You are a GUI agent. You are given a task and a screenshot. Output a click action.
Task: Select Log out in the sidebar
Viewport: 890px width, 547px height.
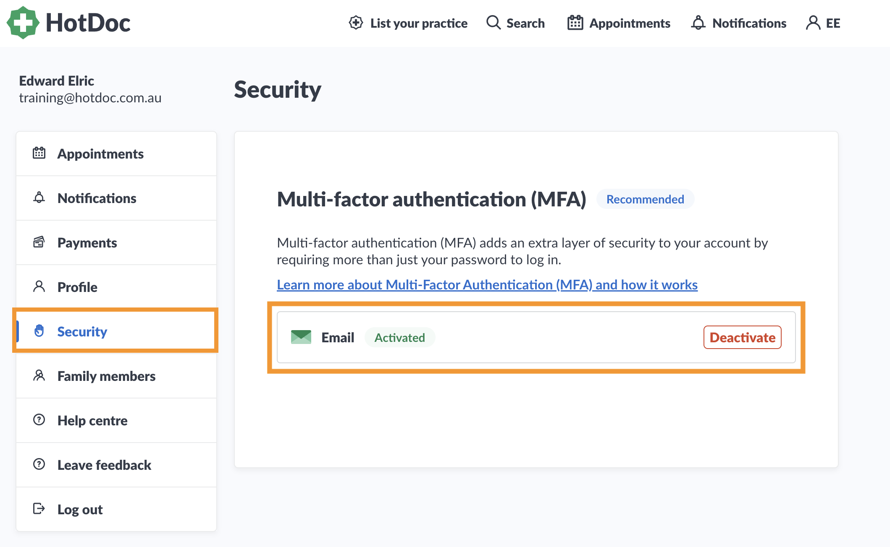(116, 510)
